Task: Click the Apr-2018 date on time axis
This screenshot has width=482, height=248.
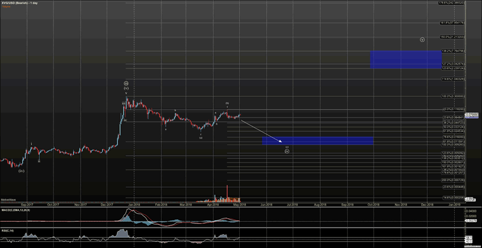Action: (213, 204)
